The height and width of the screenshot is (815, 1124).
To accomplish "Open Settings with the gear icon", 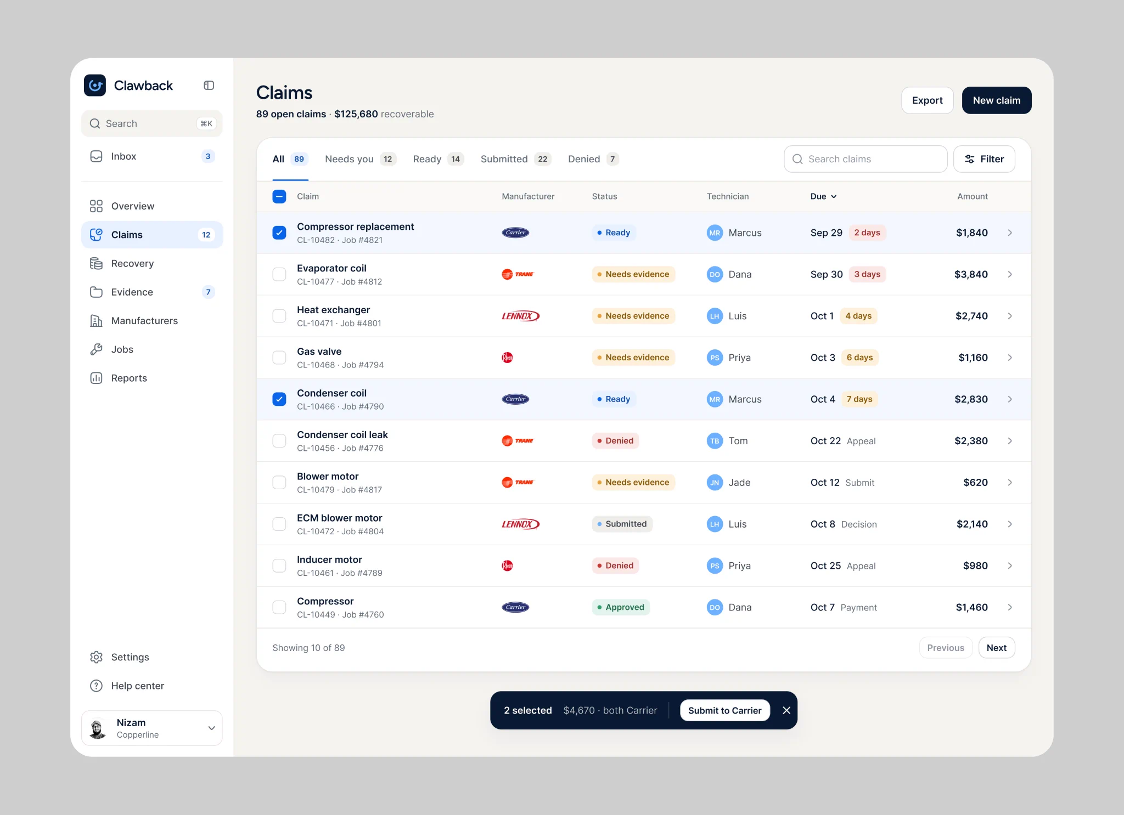I will [152, 657].
